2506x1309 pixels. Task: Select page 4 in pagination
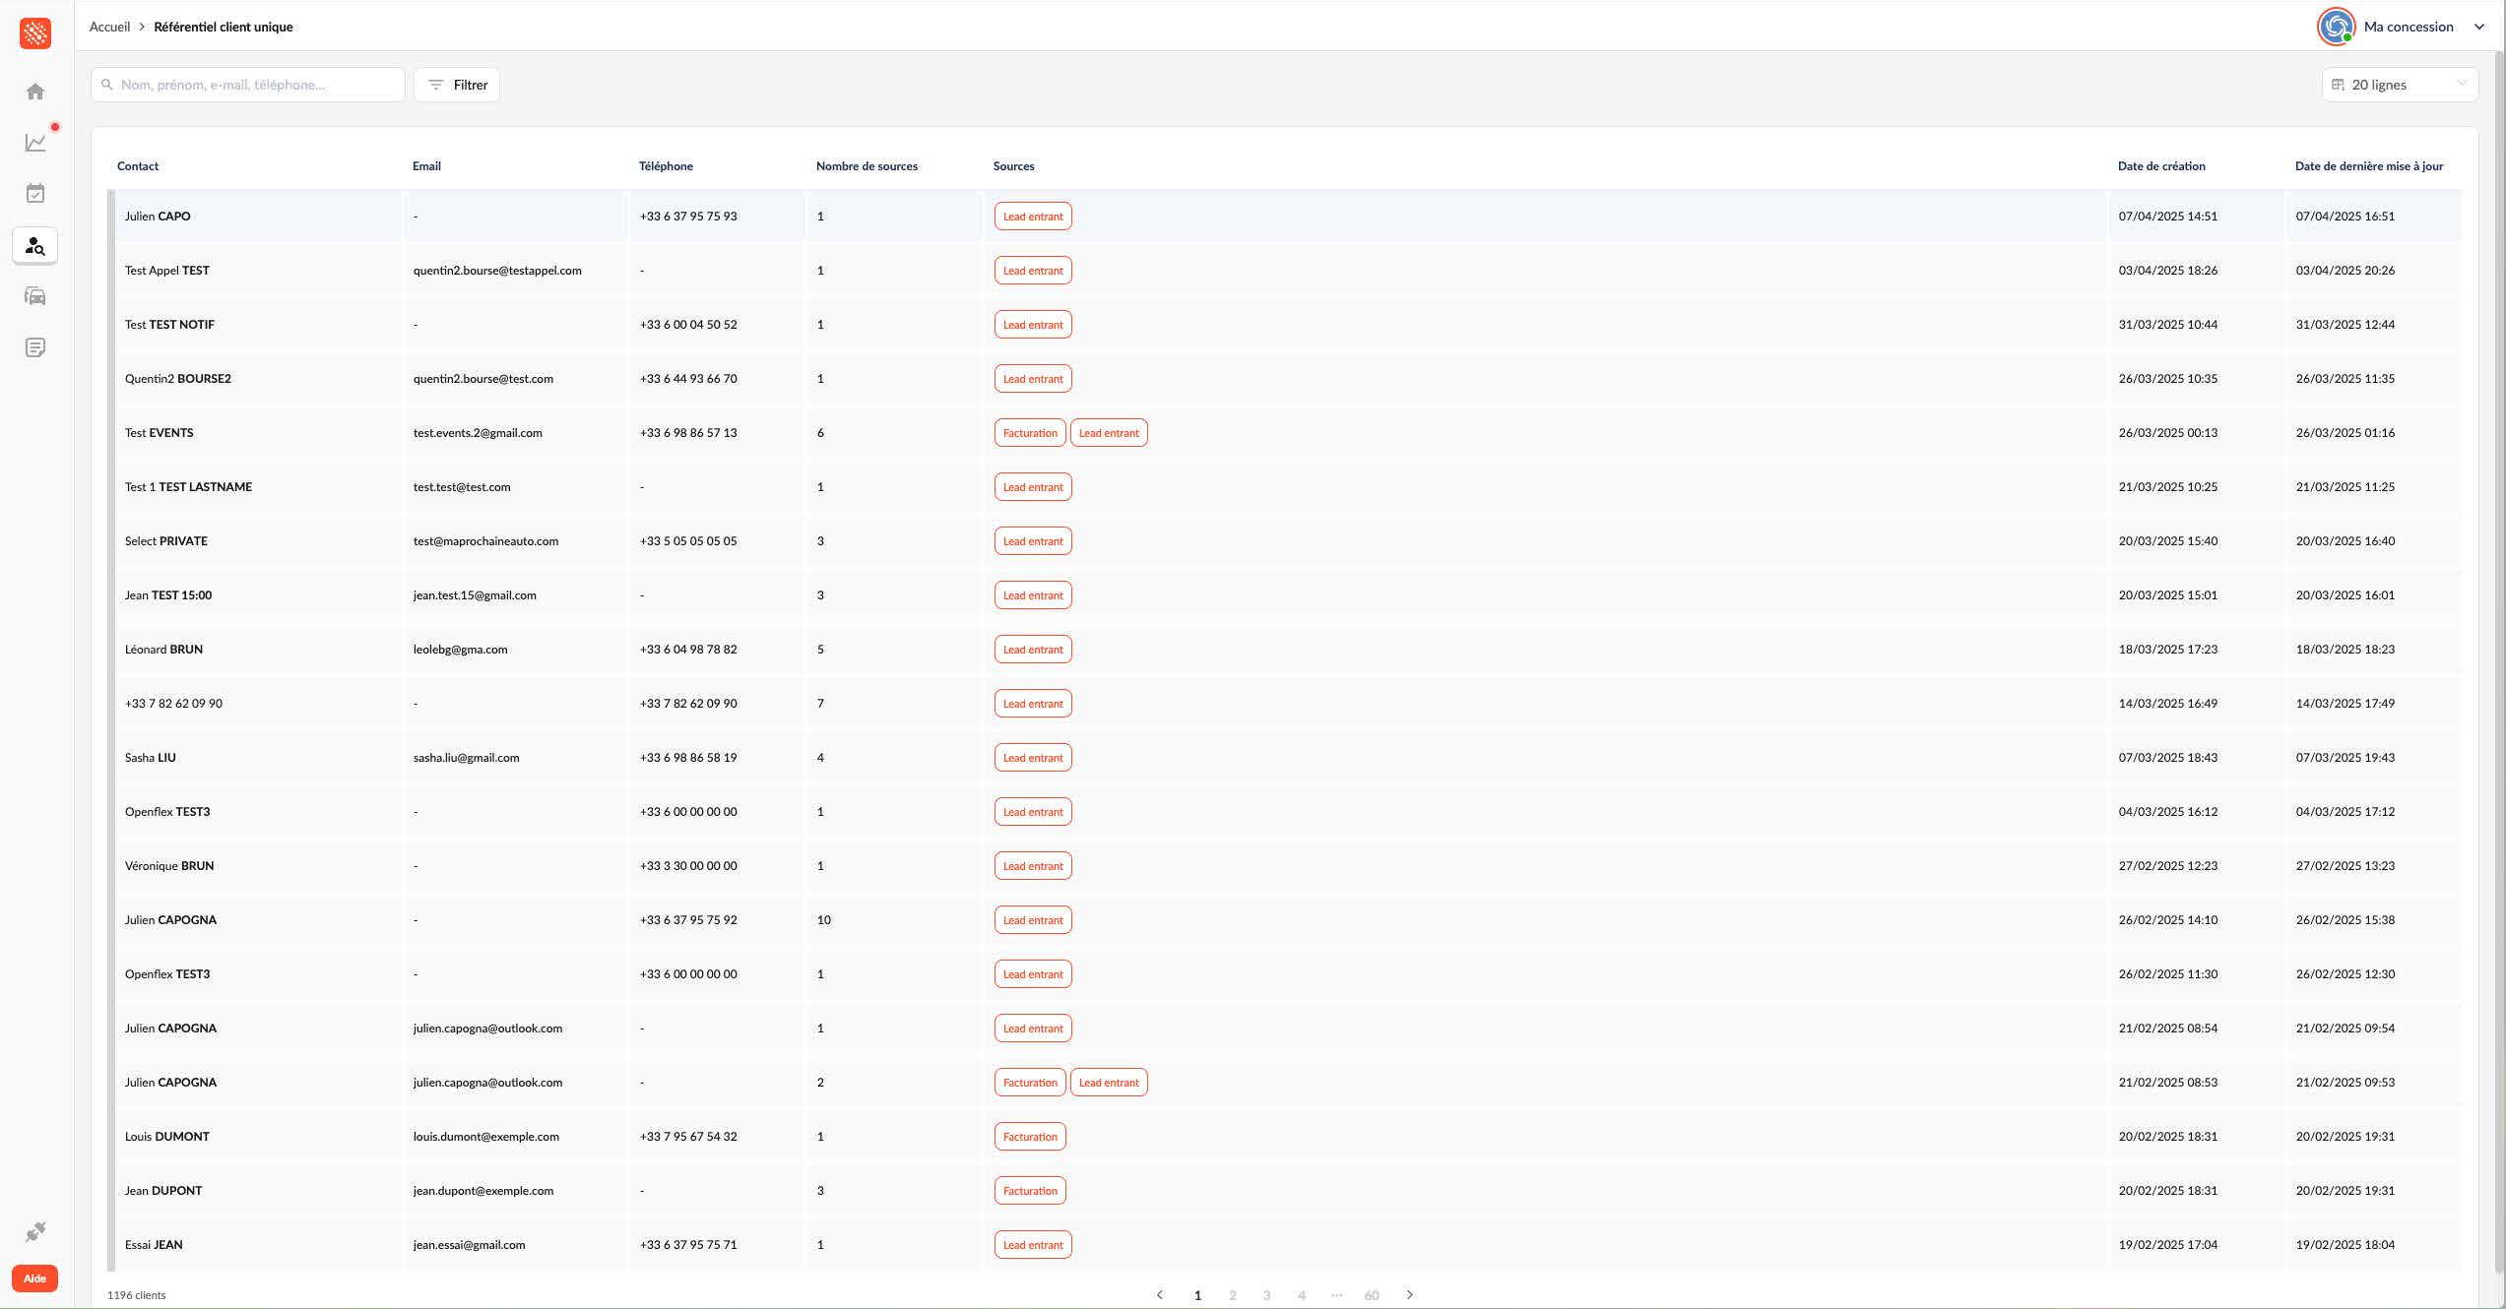coord(1302,1295)
